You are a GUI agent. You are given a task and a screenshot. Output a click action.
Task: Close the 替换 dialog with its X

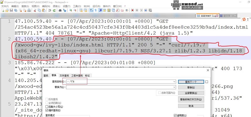(x=208, y=70)
